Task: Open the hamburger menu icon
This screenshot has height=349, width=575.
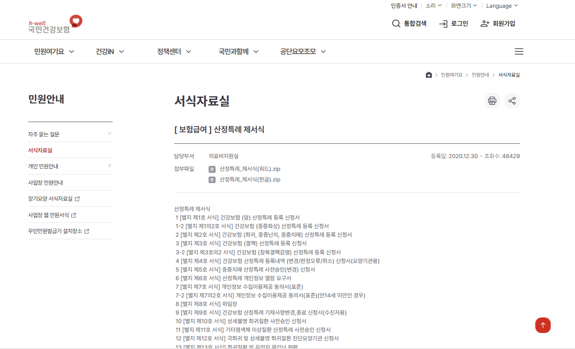Action: tap(518, 51)
